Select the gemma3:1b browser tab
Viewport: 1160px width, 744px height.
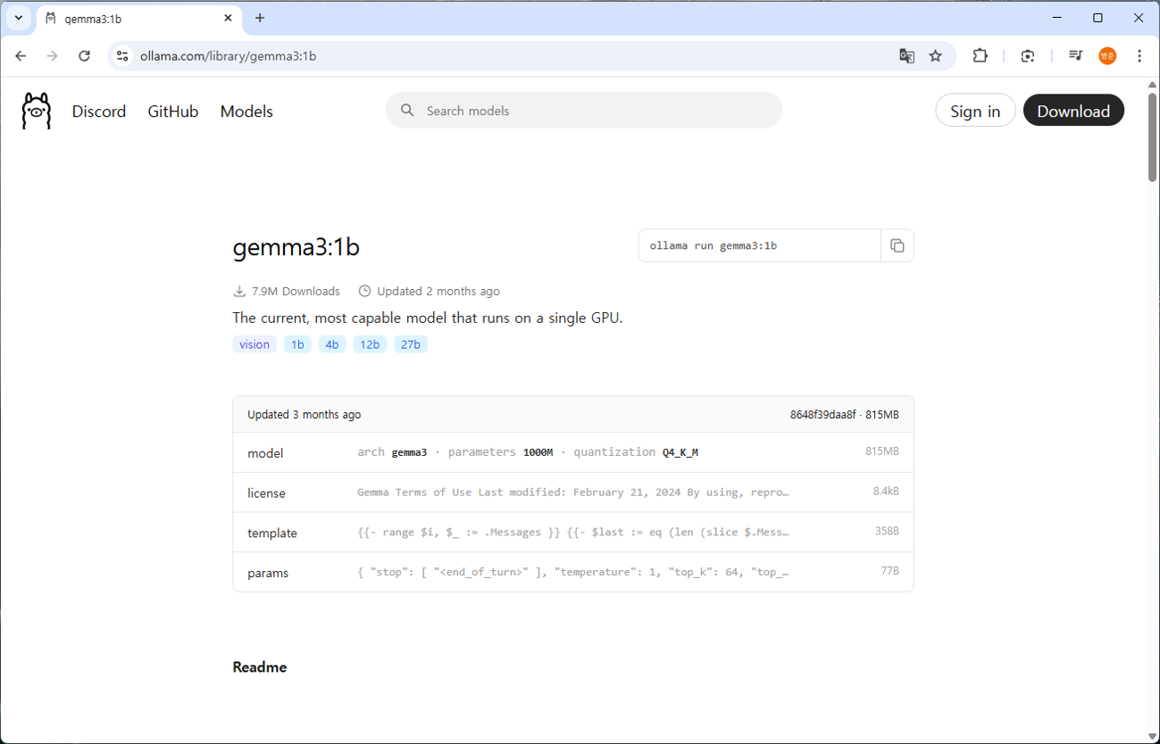coord(140,18)
